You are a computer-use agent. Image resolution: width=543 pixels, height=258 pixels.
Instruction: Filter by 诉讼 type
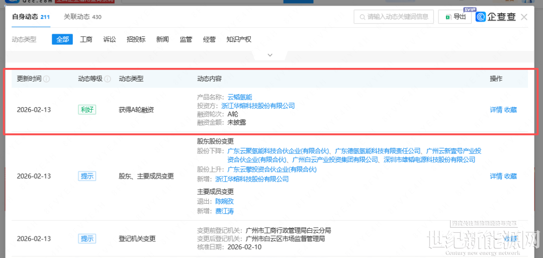pos(110,39)
